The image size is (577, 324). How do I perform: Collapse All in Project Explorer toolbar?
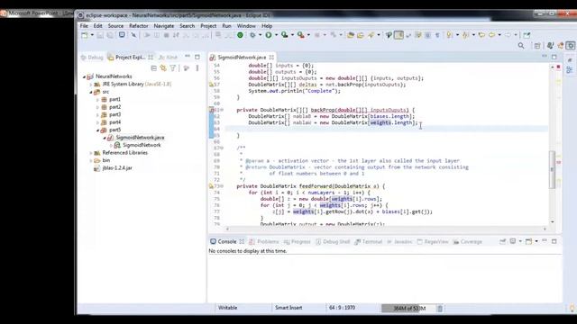point(154,68)
